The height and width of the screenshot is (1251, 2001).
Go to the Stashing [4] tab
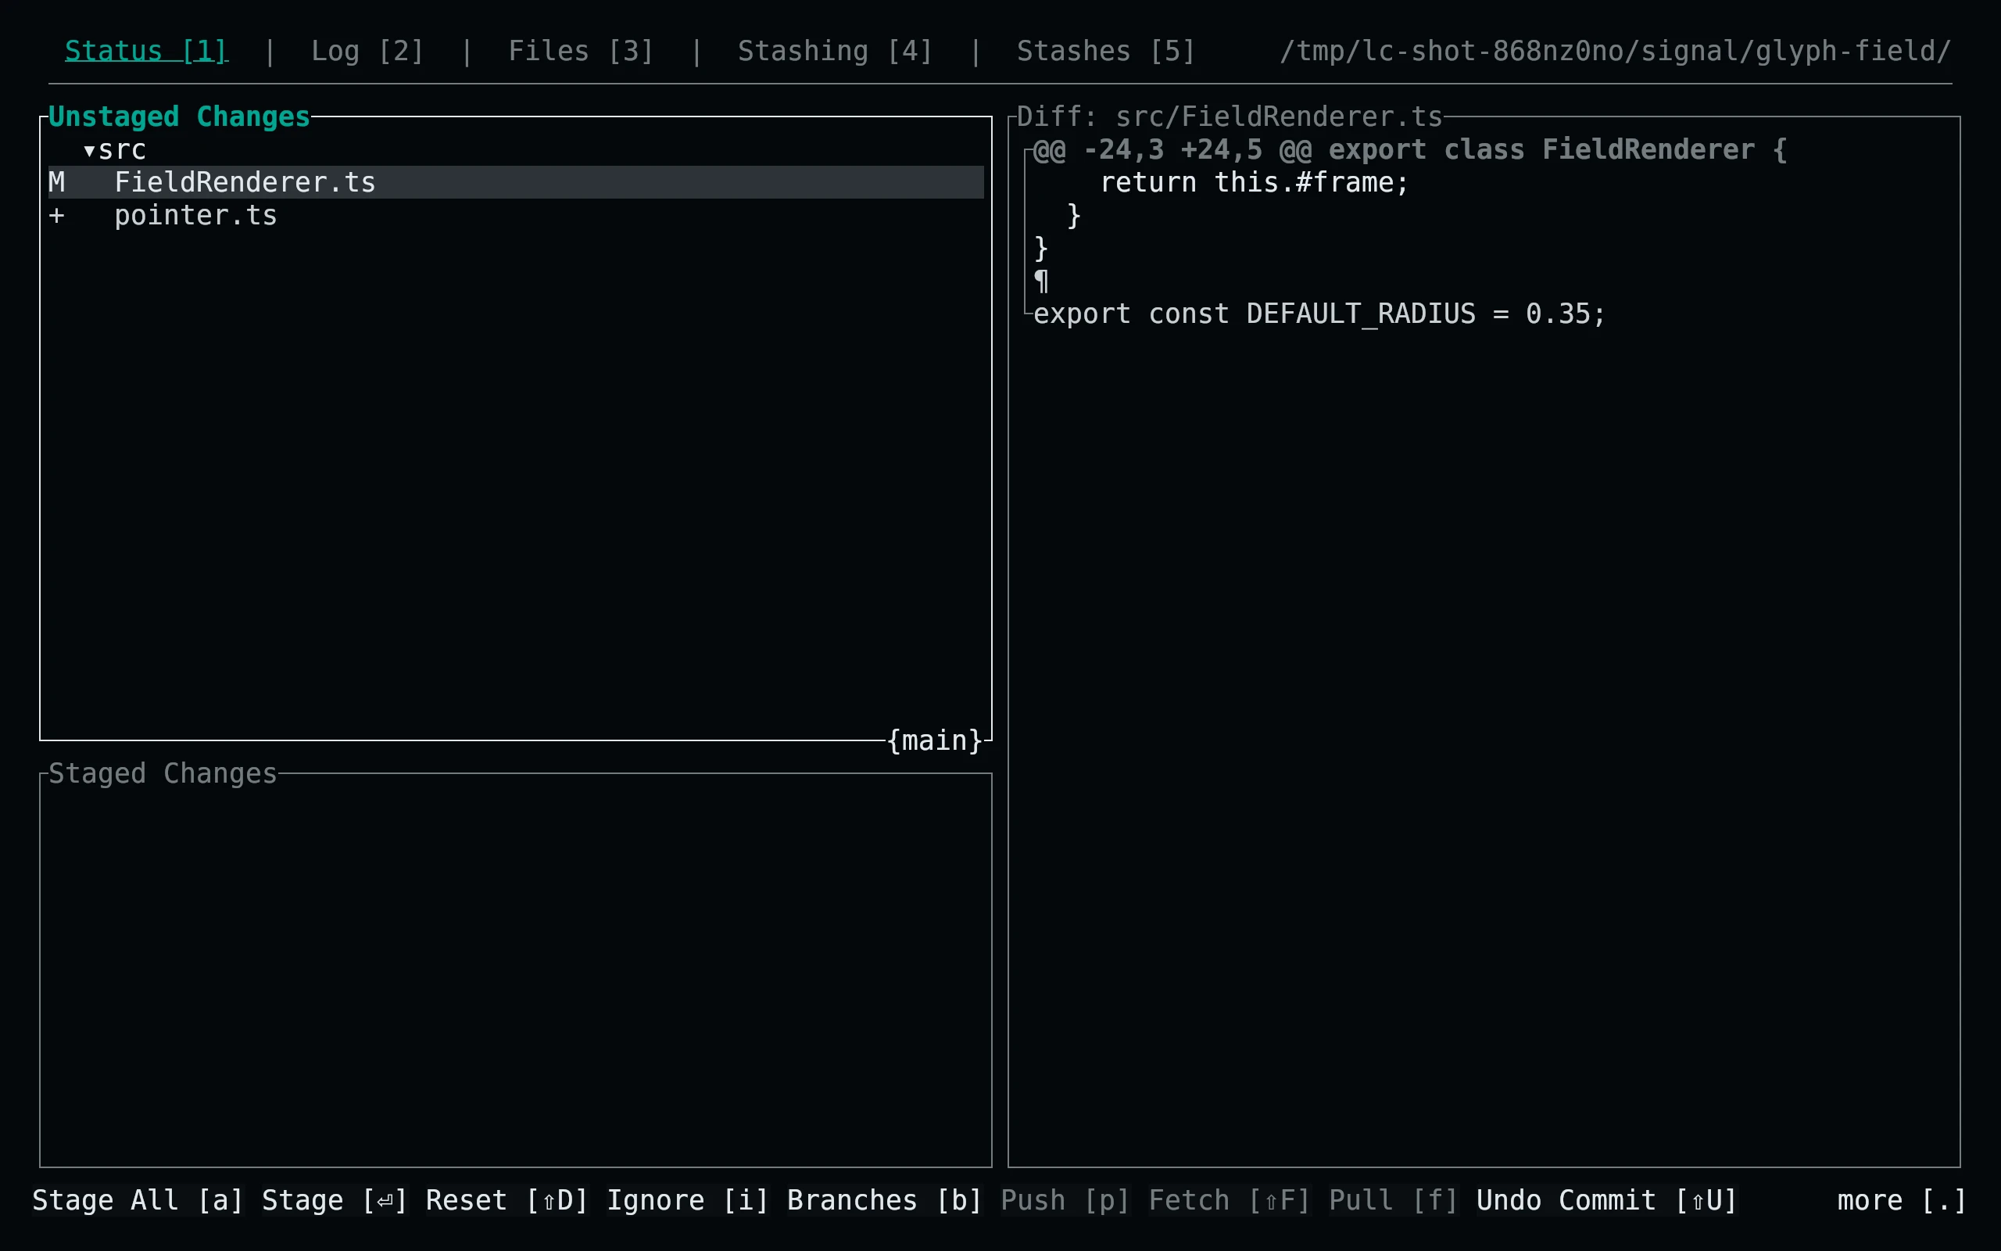click(835, 52)
